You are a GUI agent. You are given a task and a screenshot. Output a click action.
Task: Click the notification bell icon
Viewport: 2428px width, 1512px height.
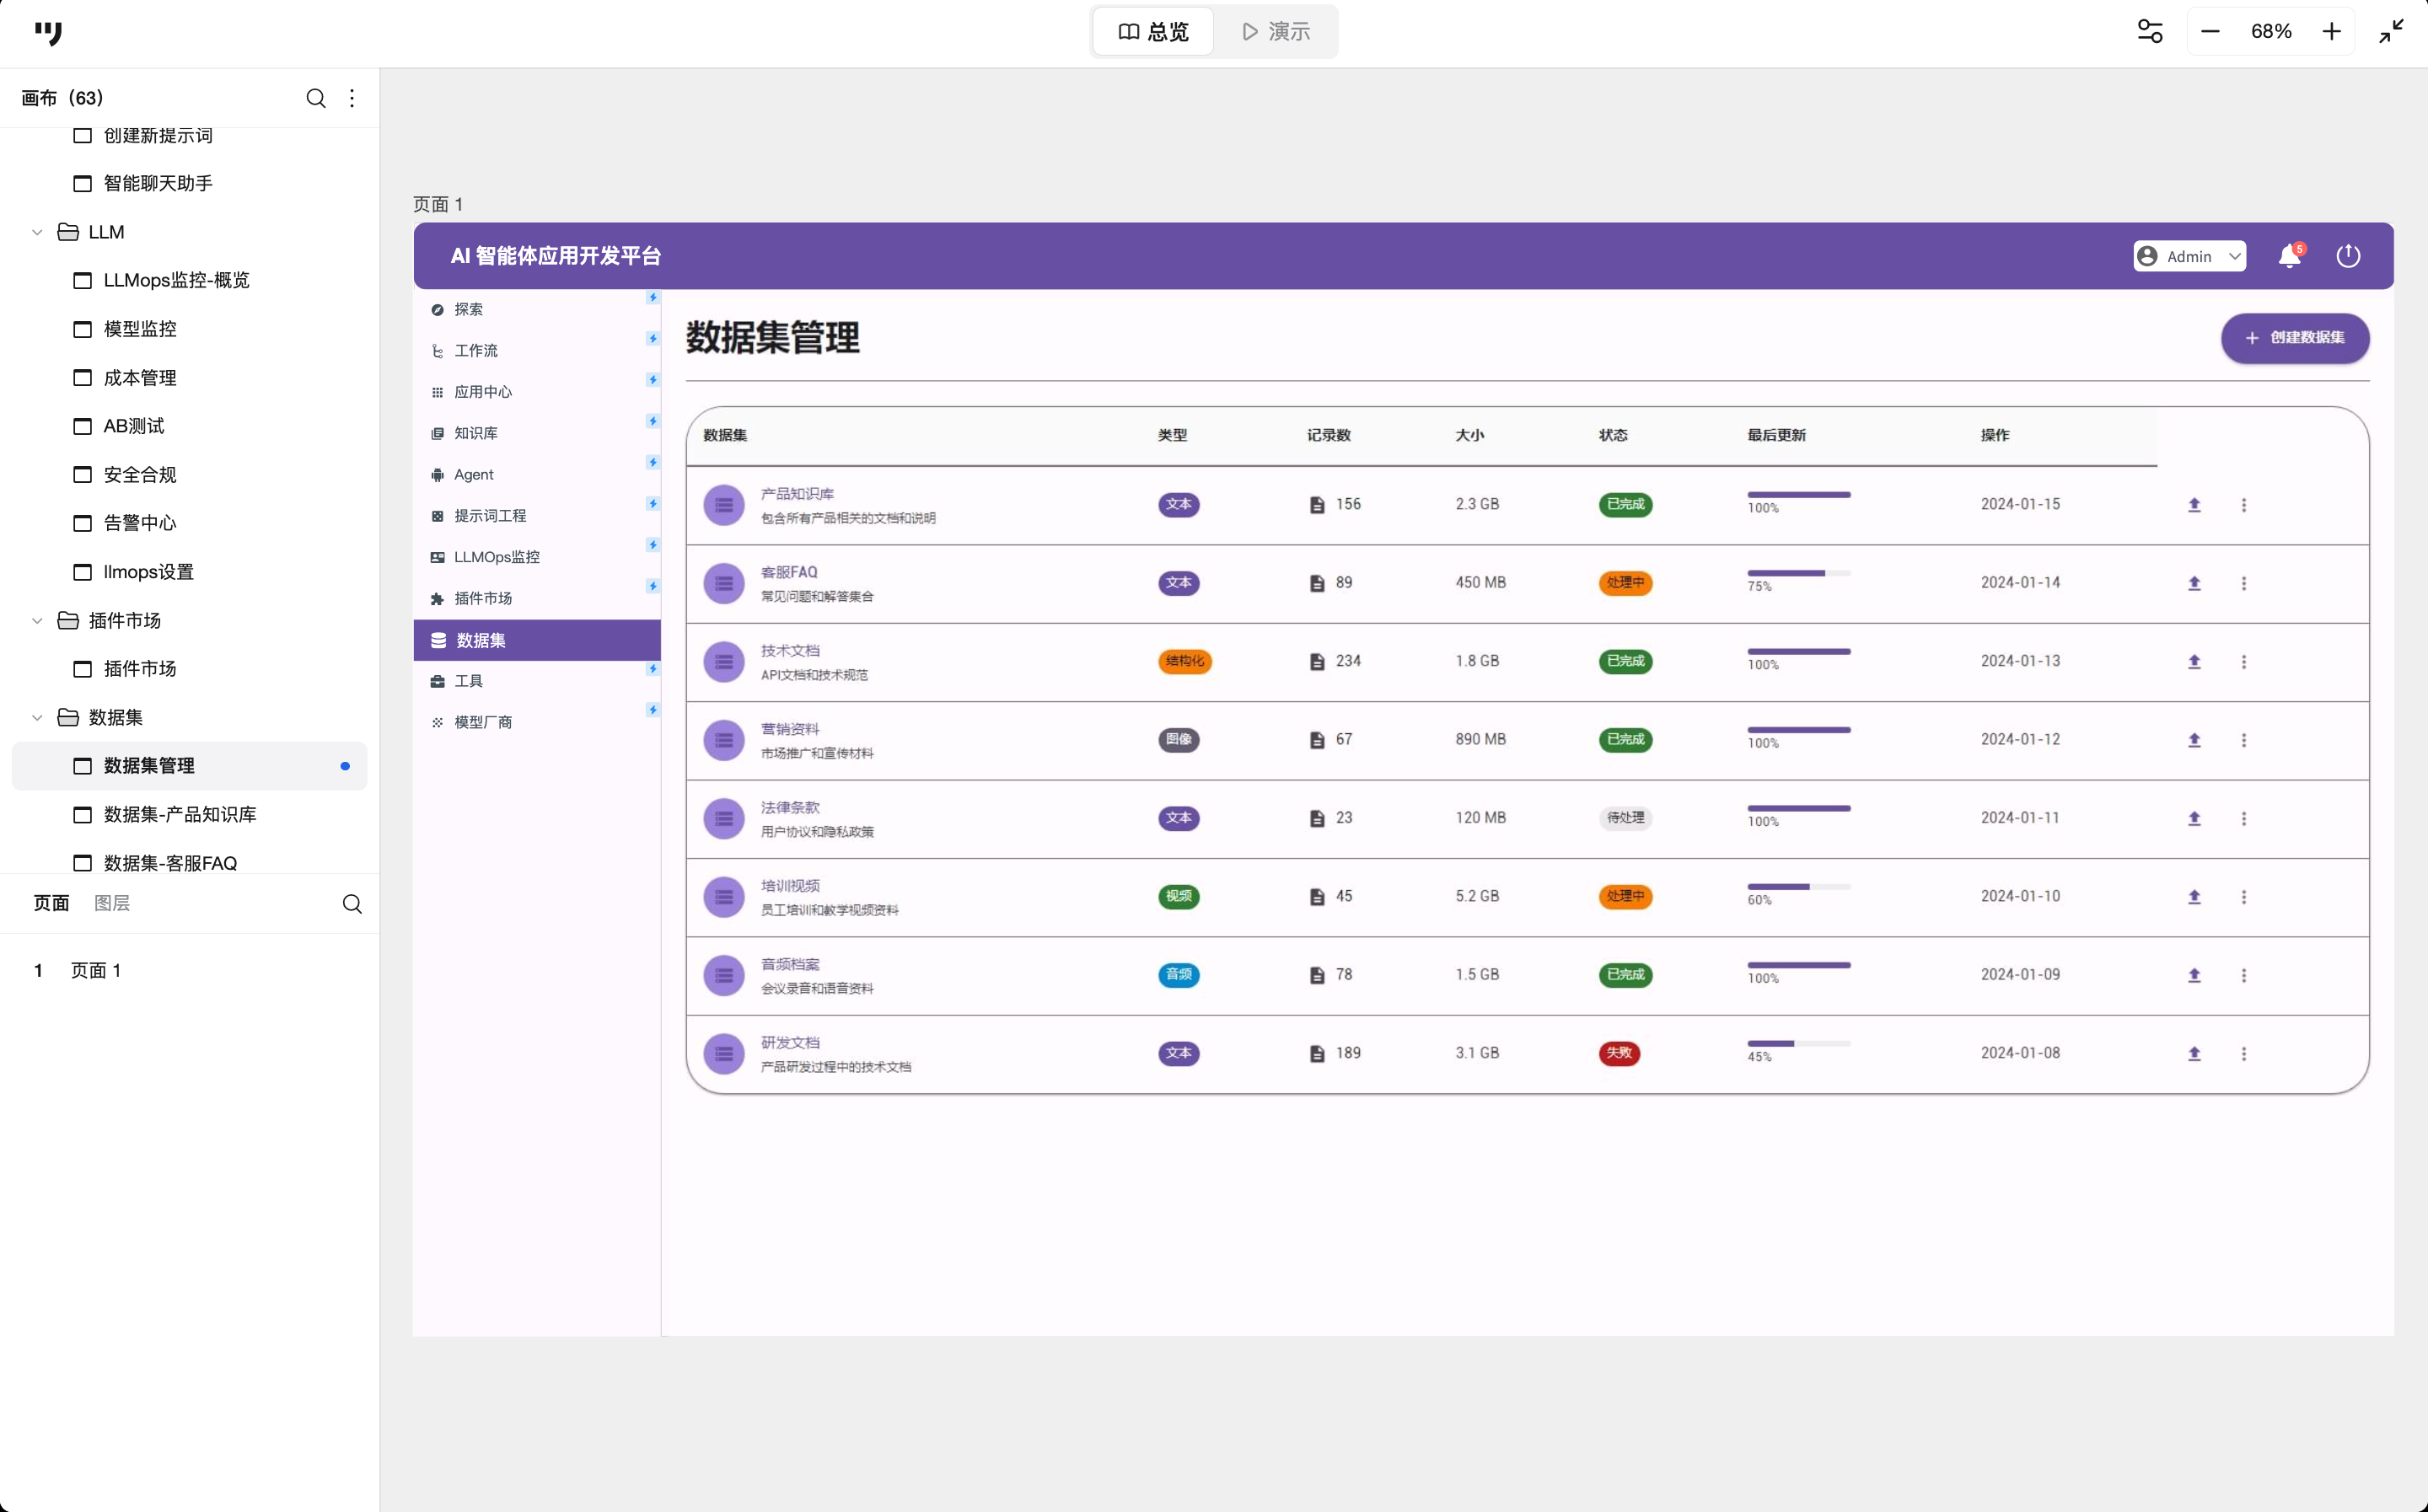pos(2289,256)
